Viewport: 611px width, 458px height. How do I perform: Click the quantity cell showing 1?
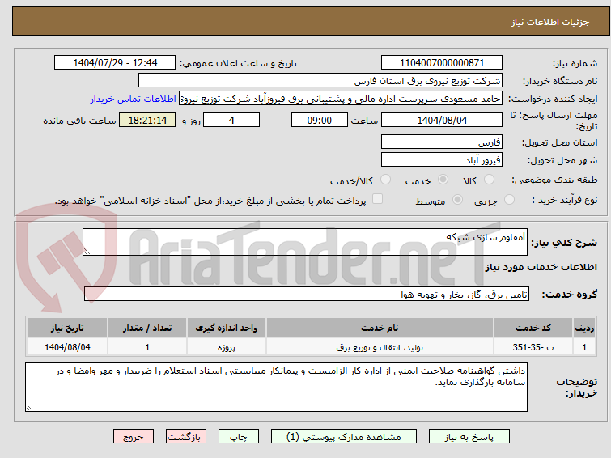click(x=147, y=347)
